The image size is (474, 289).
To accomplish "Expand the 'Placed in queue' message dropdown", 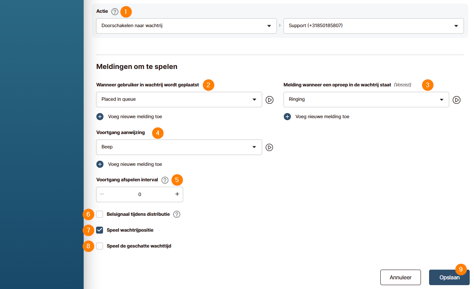I will pyautogui.click(x=179, y=100).
